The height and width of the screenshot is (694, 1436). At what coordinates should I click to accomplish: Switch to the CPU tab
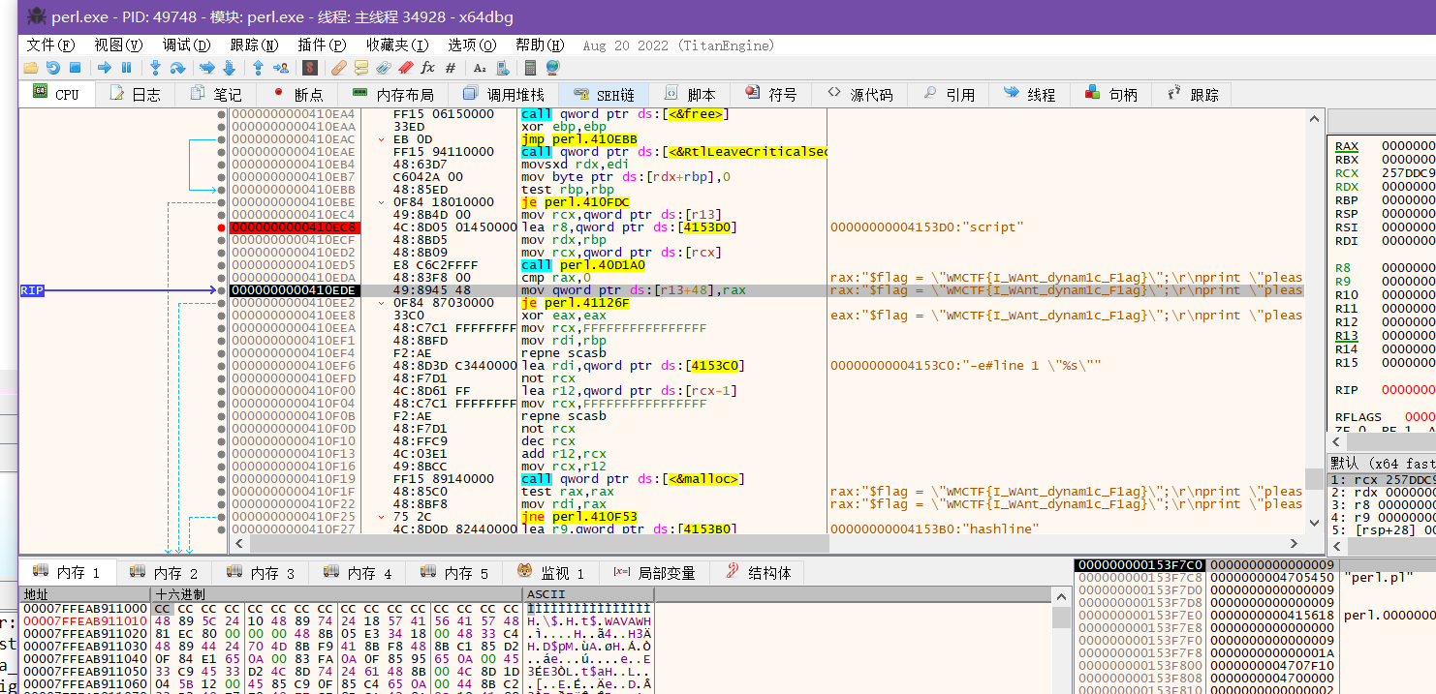(56, 94)
